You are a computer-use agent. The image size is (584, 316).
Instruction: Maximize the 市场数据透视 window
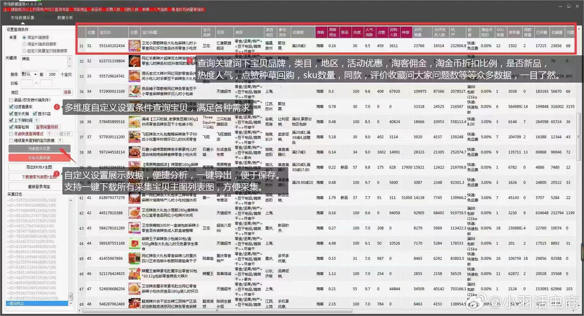[x=569, y=6]
